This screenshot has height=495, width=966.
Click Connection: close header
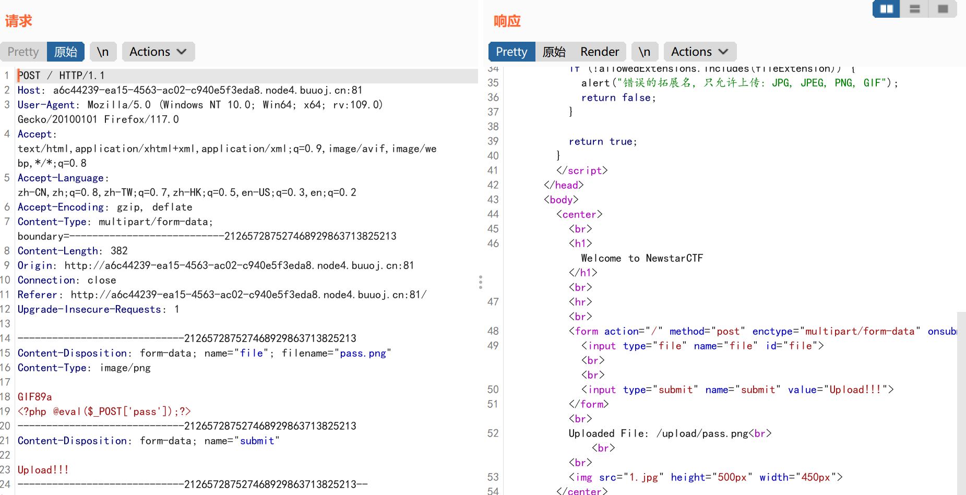[x=67, y=280]
